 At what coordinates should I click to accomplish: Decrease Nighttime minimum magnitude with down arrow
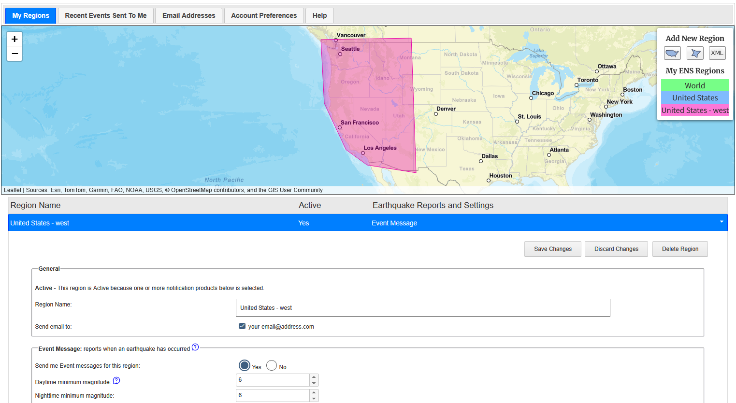click(x=314, y=398)
